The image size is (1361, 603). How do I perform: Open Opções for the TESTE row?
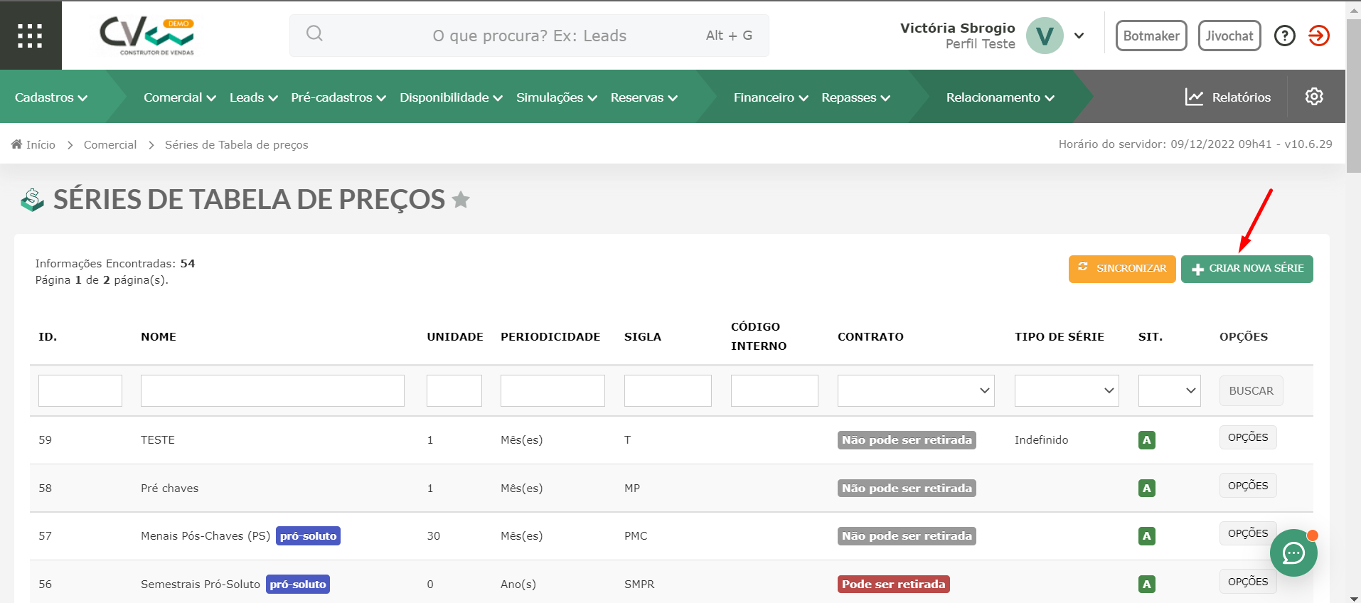1248,437
